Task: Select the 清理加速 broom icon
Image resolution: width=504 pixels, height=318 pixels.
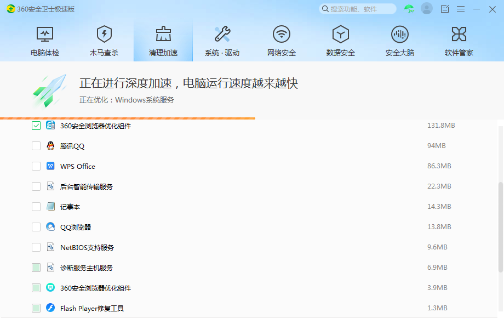Action: point(163,34)
